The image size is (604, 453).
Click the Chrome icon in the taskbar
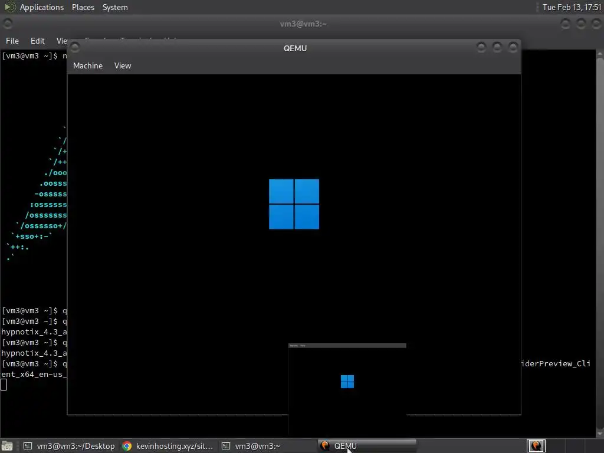coord(127,446)
